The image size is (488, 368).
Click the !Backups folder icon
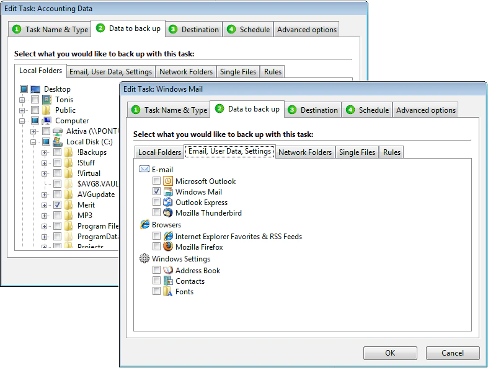pyautogui.click(x=68, y=152)
